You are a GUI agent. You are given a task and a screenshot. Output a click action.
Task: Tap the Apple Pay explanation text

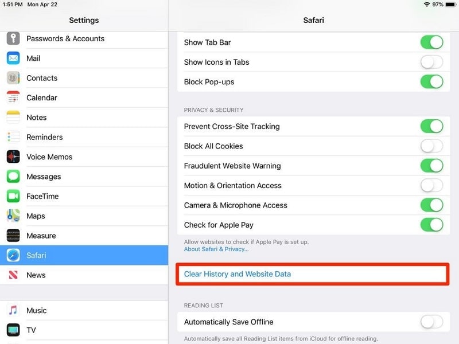(246, 242)
